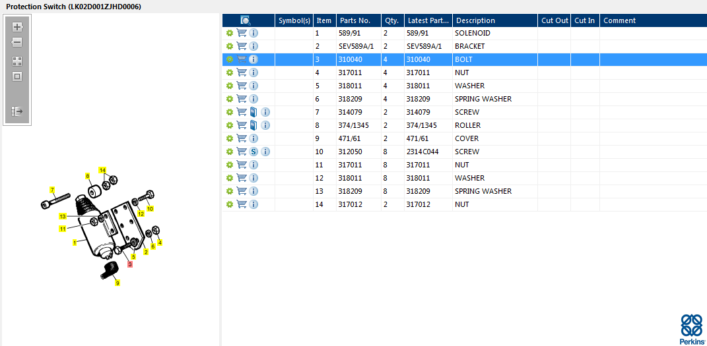Click the four-squares view icon in diagram toolbar
707x346 pixels.
click(17, 61)
